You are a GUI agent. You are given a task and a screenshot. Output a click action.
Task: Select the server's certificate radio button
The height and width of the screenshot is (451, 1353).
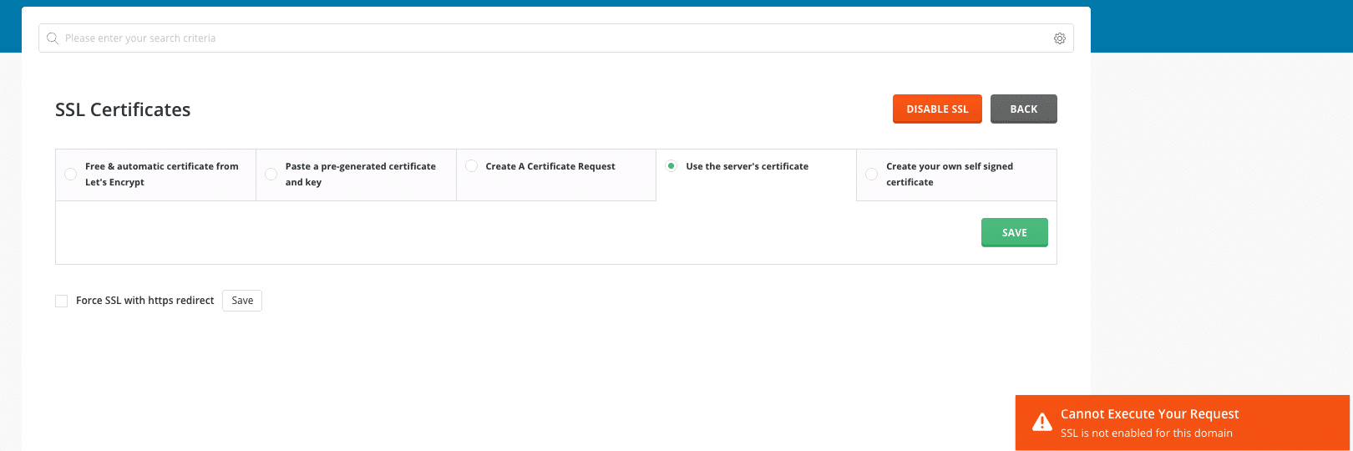click(x=671, y=166)
